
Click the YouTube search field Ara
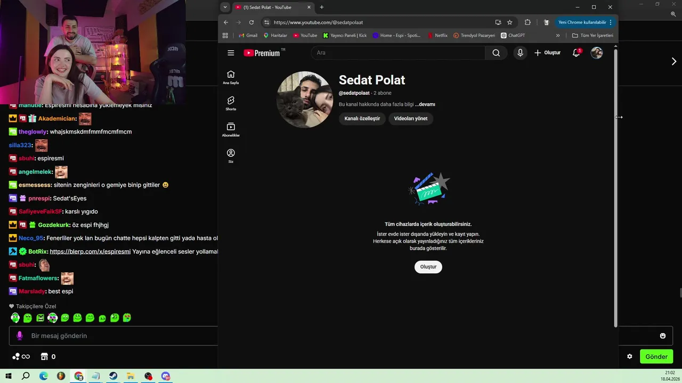[399, 53]
